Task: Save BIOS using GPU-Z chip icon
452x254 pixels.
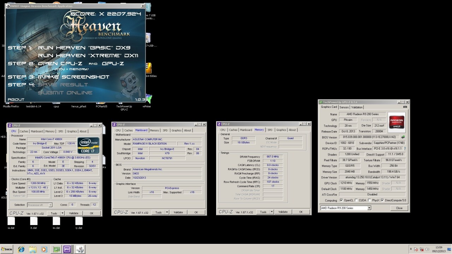Action: 403,137
